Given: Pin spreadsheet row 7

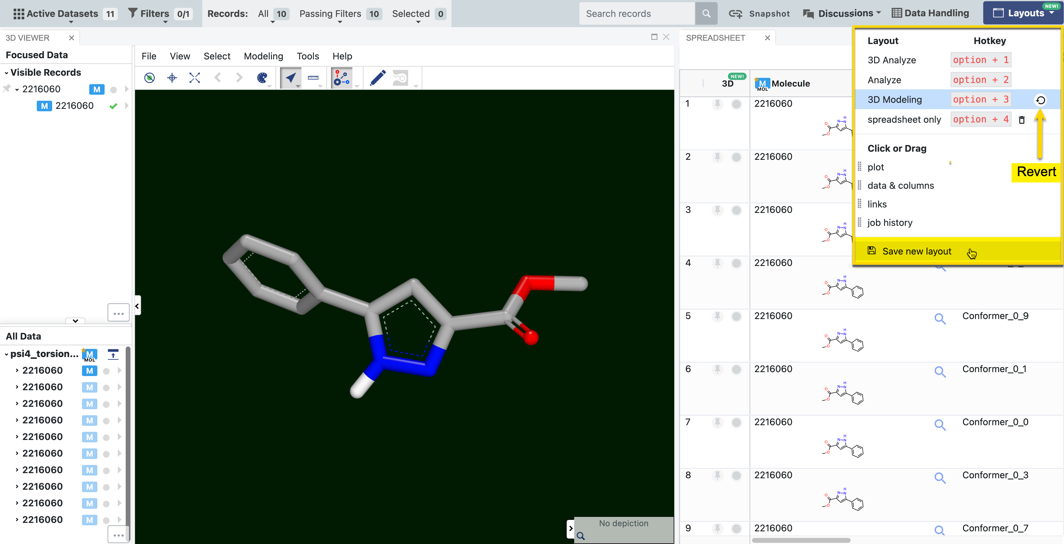Looking at the screenshot, I should (x=717, y=422).
